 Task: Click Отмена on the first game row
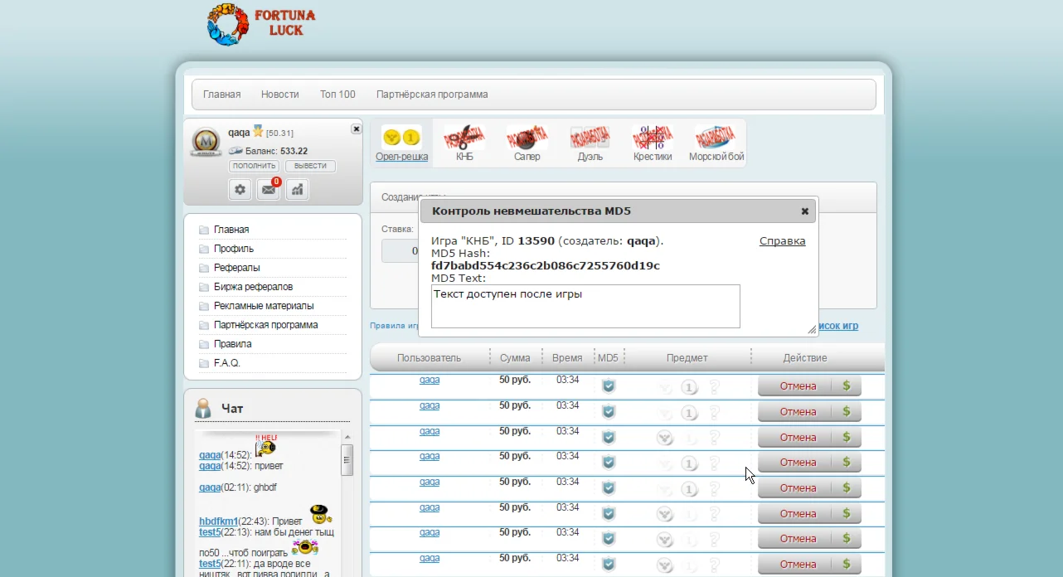pos(798,386)
